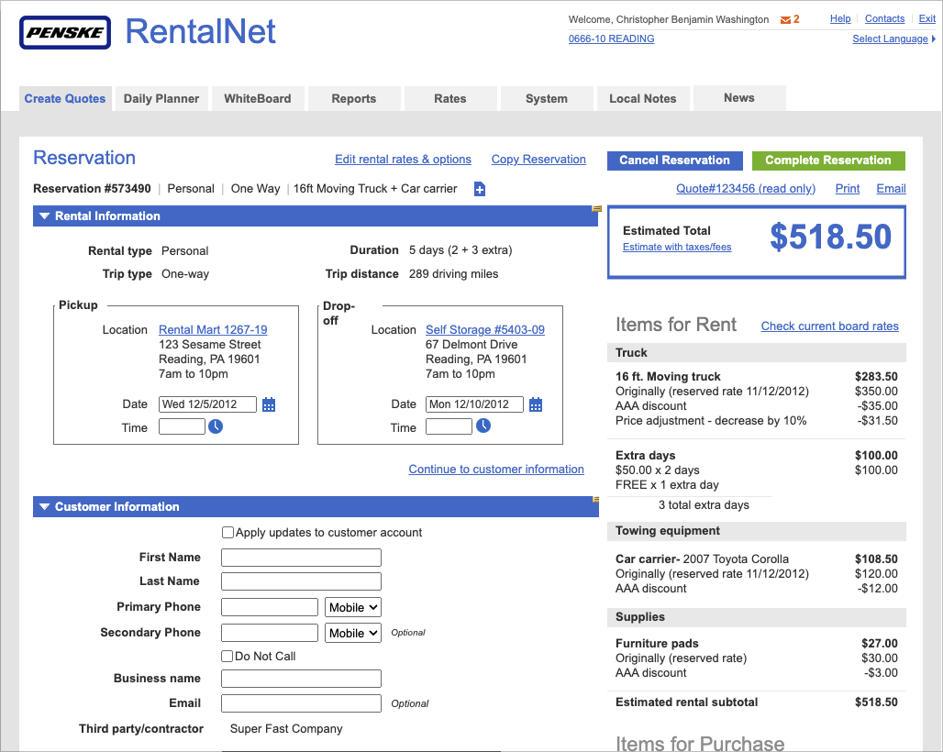
Task: Open Rental Mart 1267-19 location link
Action: pos(213,329)
